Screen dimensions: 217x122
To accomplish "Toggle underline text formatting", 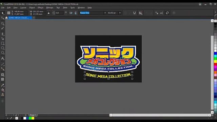I will coord(134,13).
